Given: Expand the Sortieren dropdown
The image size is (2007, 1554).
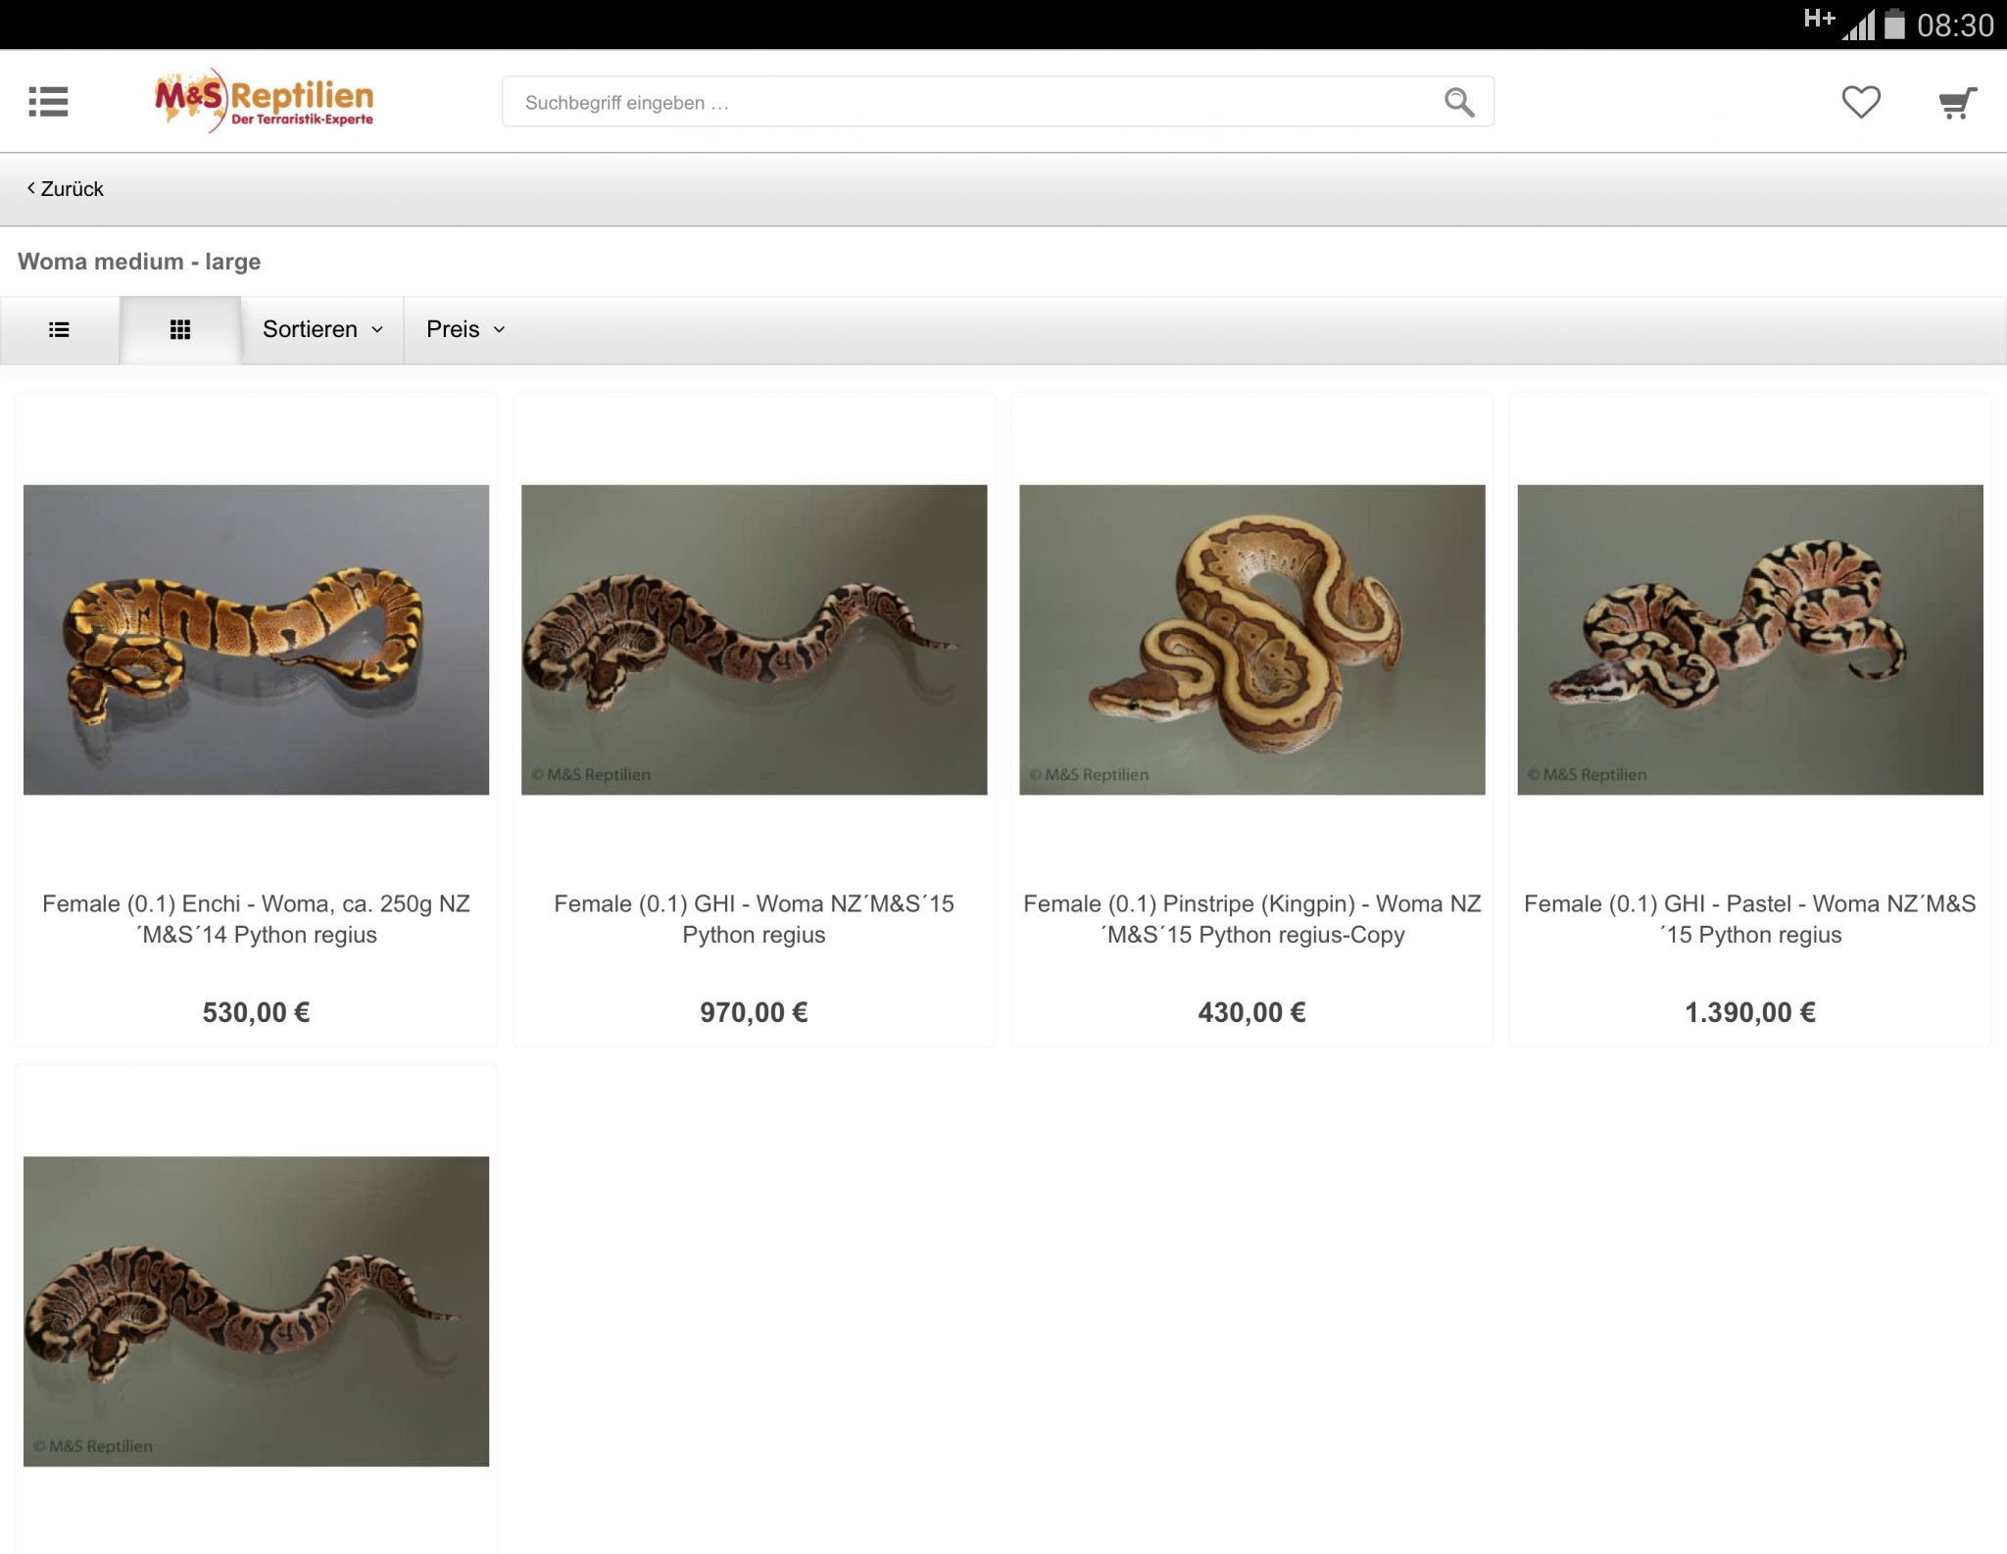Looking at the screenshot, I should [x=322, y=329].
